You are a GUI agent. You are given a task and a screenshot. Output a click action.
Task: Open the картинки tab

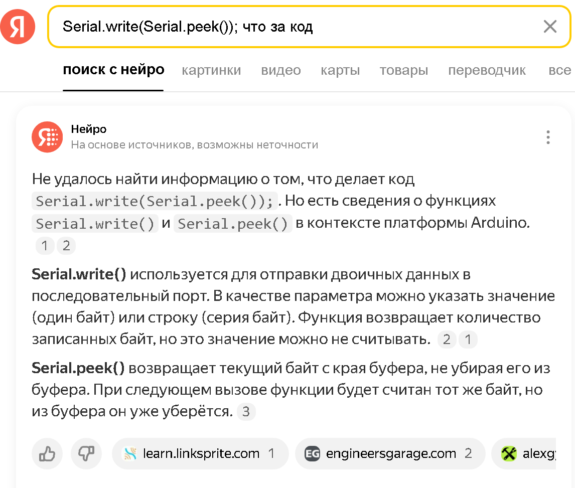[211, 70]
